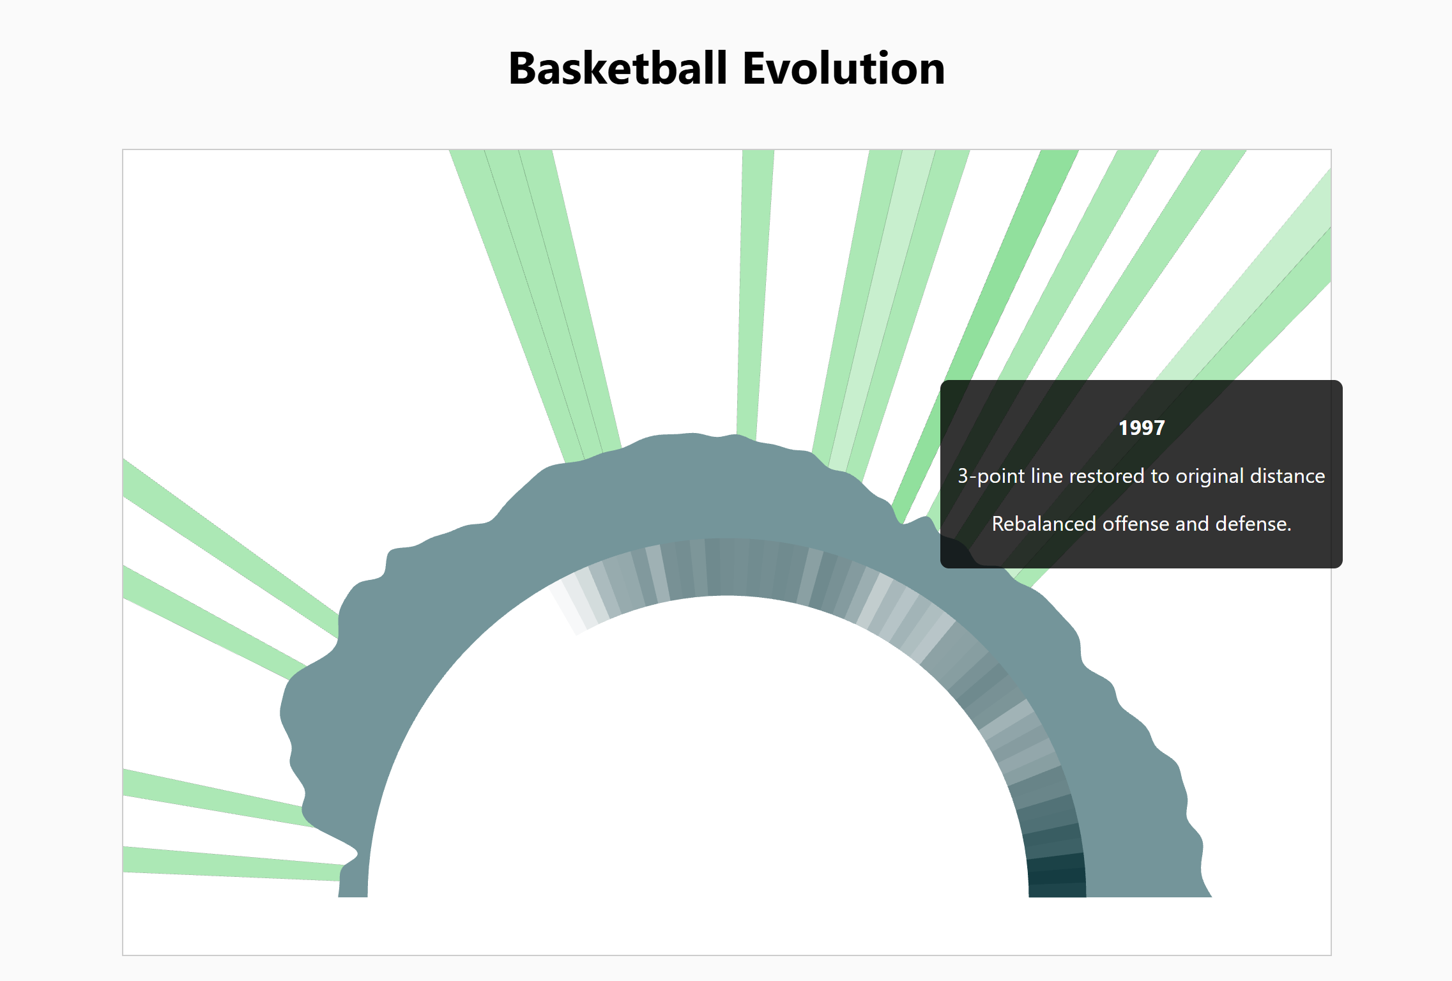
Task: Click tooltip text about 3-point line restored
Action: click(x=1141, y=476)
